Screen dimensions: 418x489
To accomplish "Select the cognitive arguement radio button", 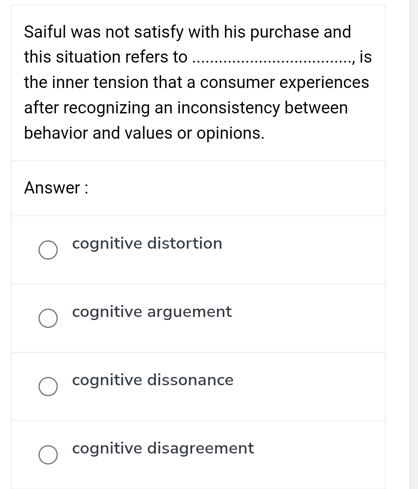I will tap(48, 318).
